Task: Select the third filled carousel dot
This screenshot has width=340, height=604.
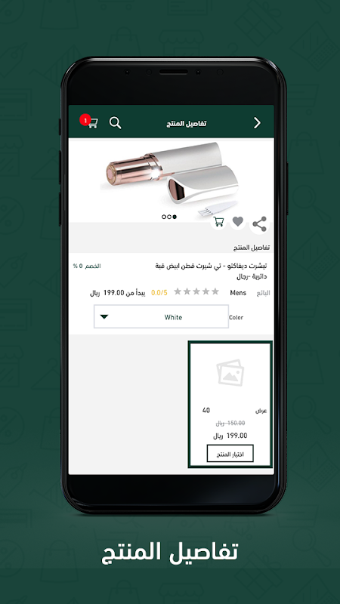Action: click(175, 217)
